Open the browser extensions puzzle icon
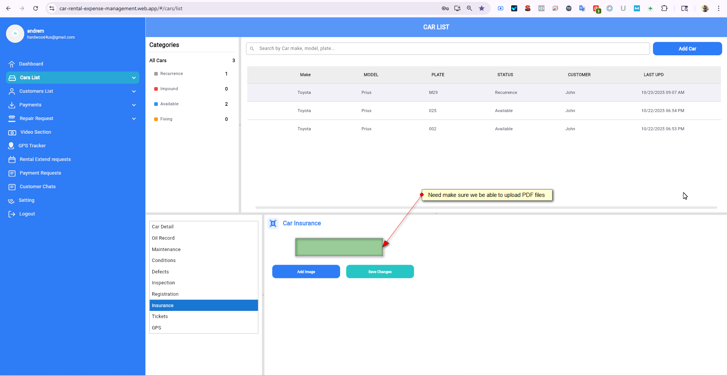 pyautogui.click(x=664, y=8)
